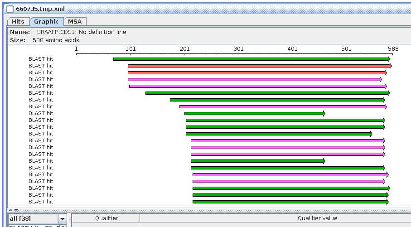411x227 pixels.
Task: Select the first red BLAST hit bar
Action: click(x=258, y=66)
